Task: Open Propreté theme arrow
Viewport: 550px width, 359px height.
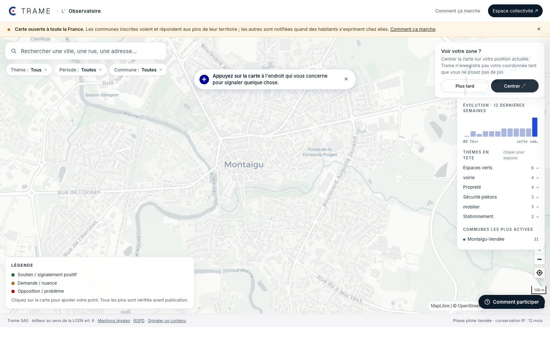Action: 537,188
